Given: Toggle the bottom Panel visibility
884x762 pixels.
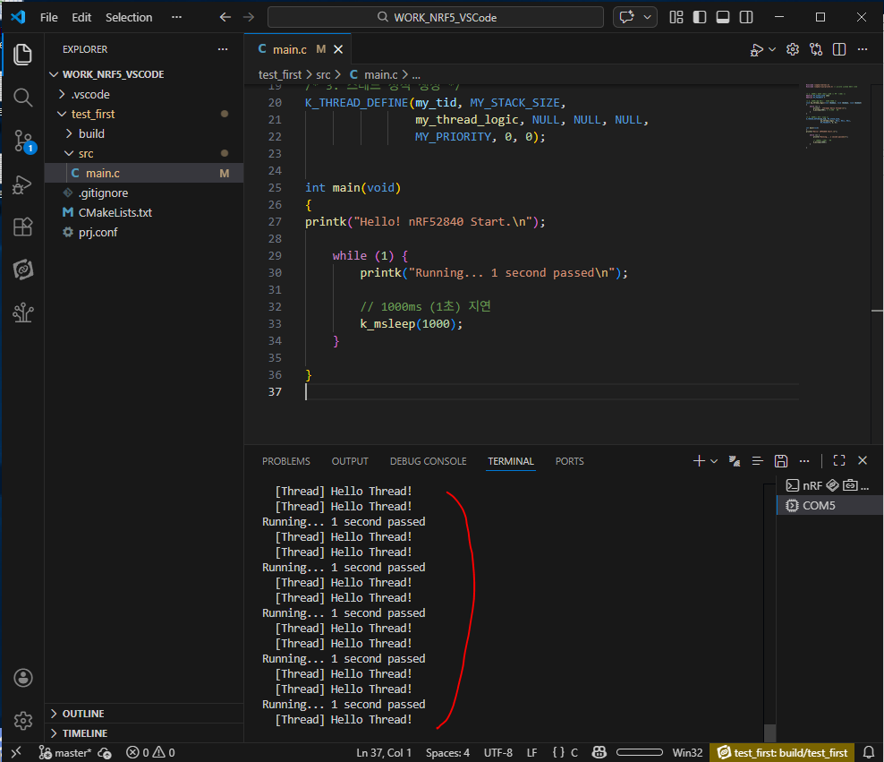Looking at the screenshot, I should [x=723, y=17].
